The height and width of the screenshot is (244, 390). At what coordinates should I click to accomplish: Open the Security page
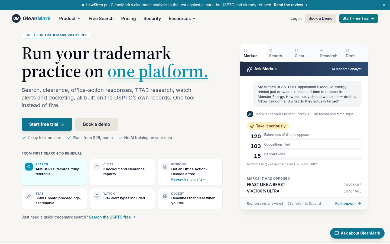[152, 18]
